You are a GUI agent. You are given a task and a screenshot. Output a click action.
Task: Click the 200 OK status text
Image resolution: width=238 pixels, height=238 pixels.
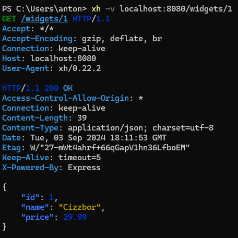pyautogui.click(x=58, y=88)
